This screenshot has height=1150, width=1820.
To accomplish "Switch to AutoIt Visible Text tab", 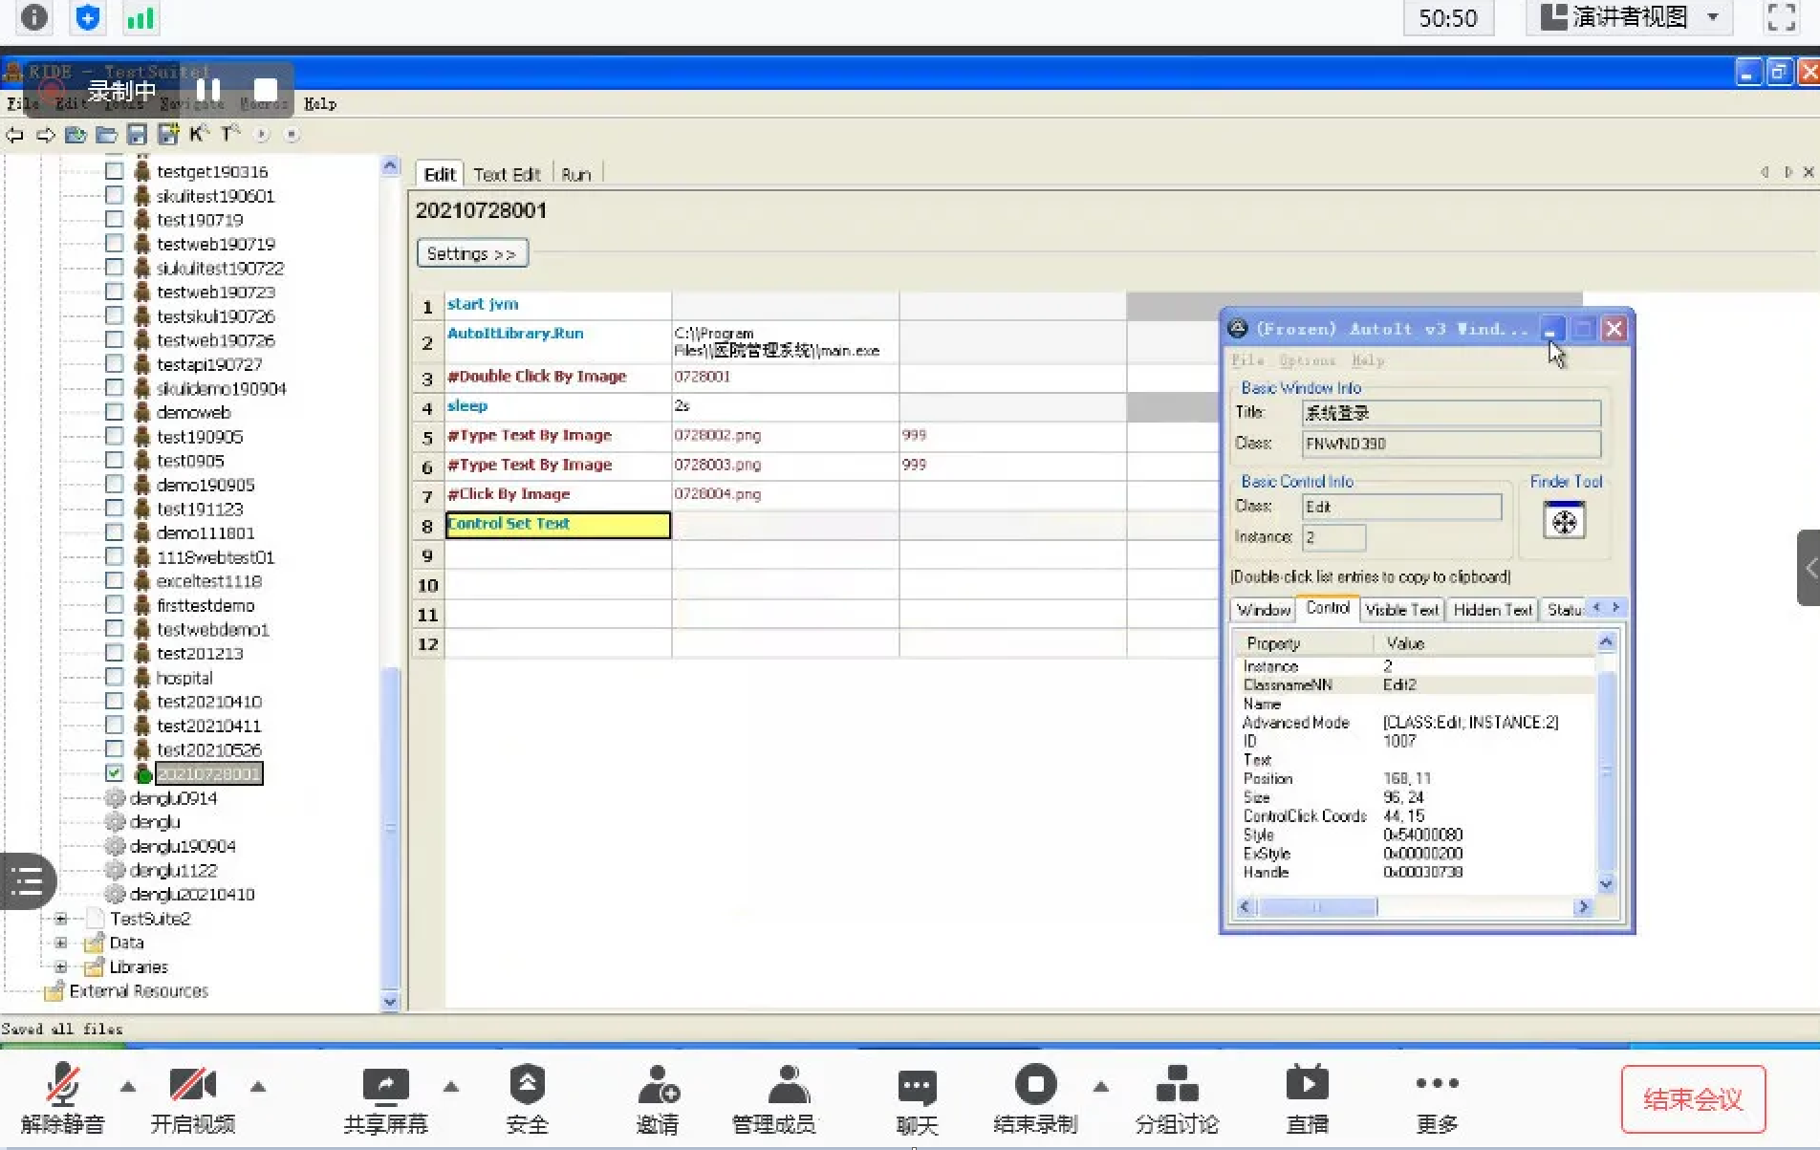I will [1401, 610].
